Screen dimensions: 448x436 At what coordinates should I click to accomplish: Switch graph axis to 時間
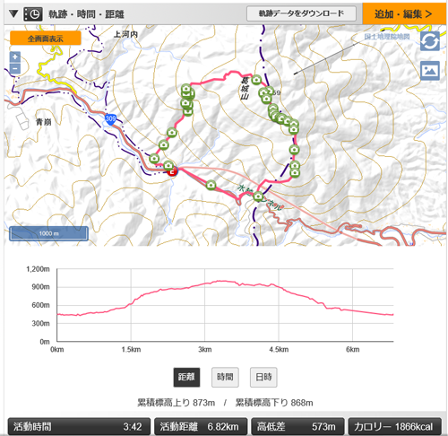pos(225,377)
